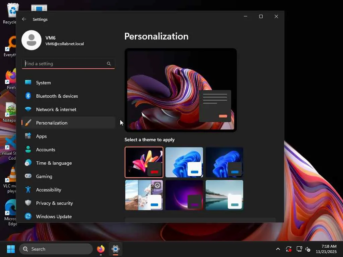
Task: Click the Windows Update sync icon
Action: click(28, 217)
